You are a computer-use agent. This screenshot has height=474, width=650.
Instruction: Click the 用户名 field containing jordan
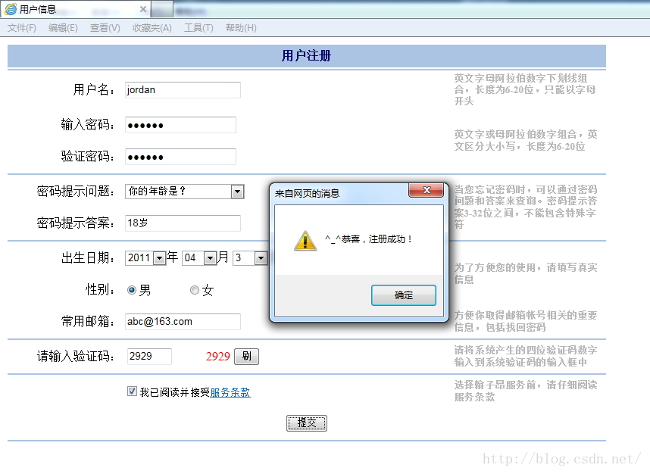[x=183, y=90]
